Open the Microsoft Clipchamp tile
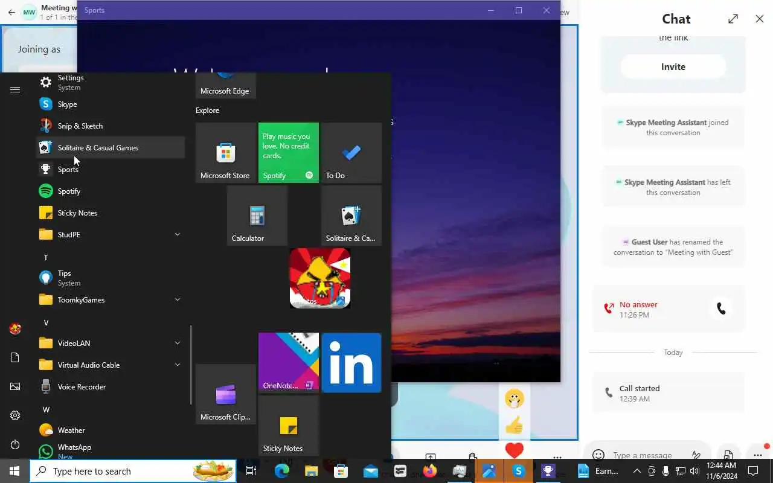 [x=226, y=394]
